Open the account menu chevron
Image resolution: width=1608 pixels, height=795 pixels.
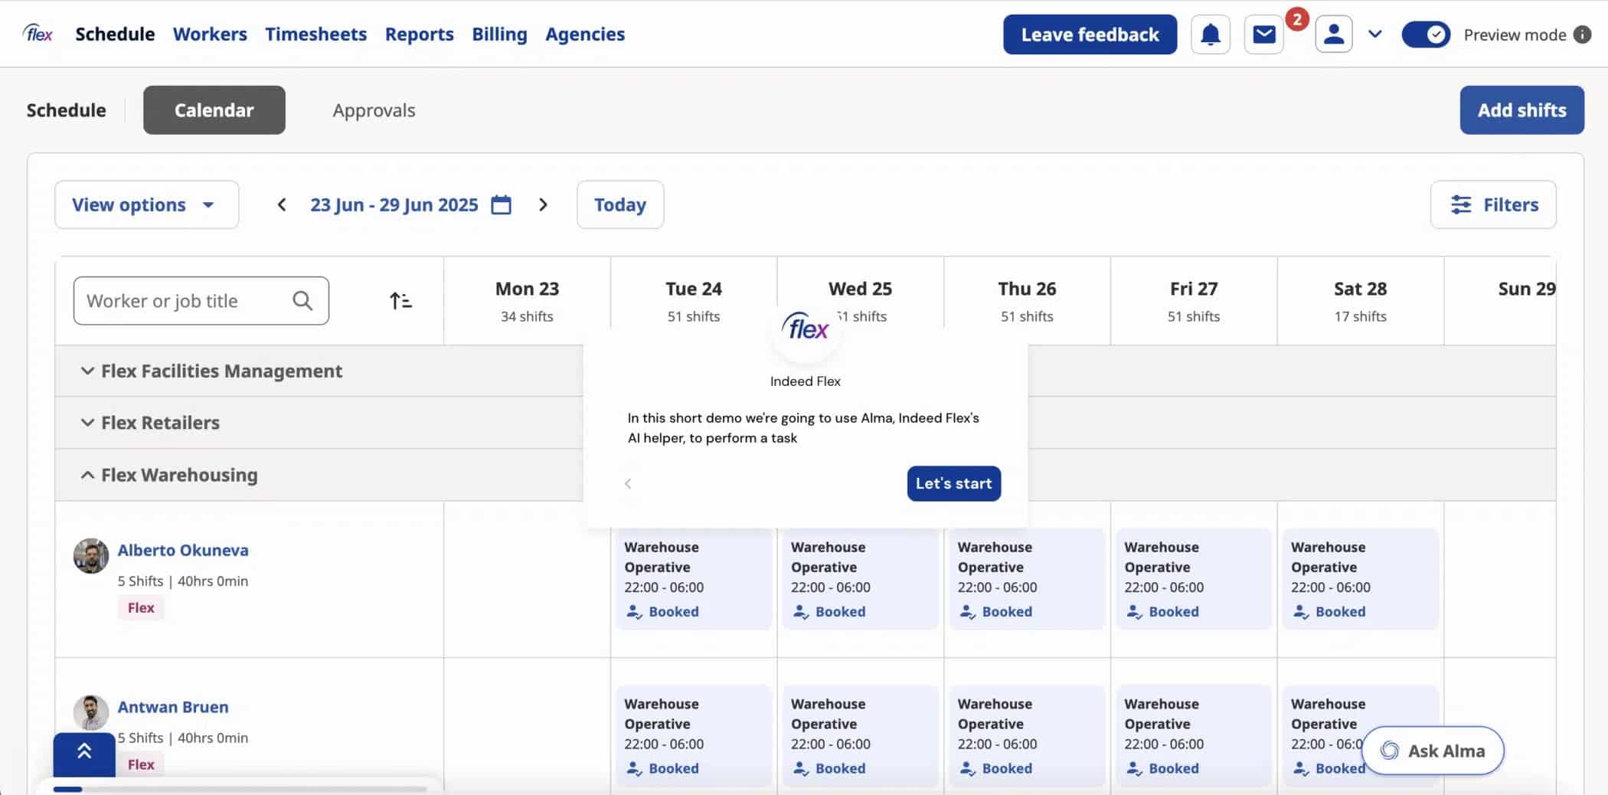pos(1374,34)
